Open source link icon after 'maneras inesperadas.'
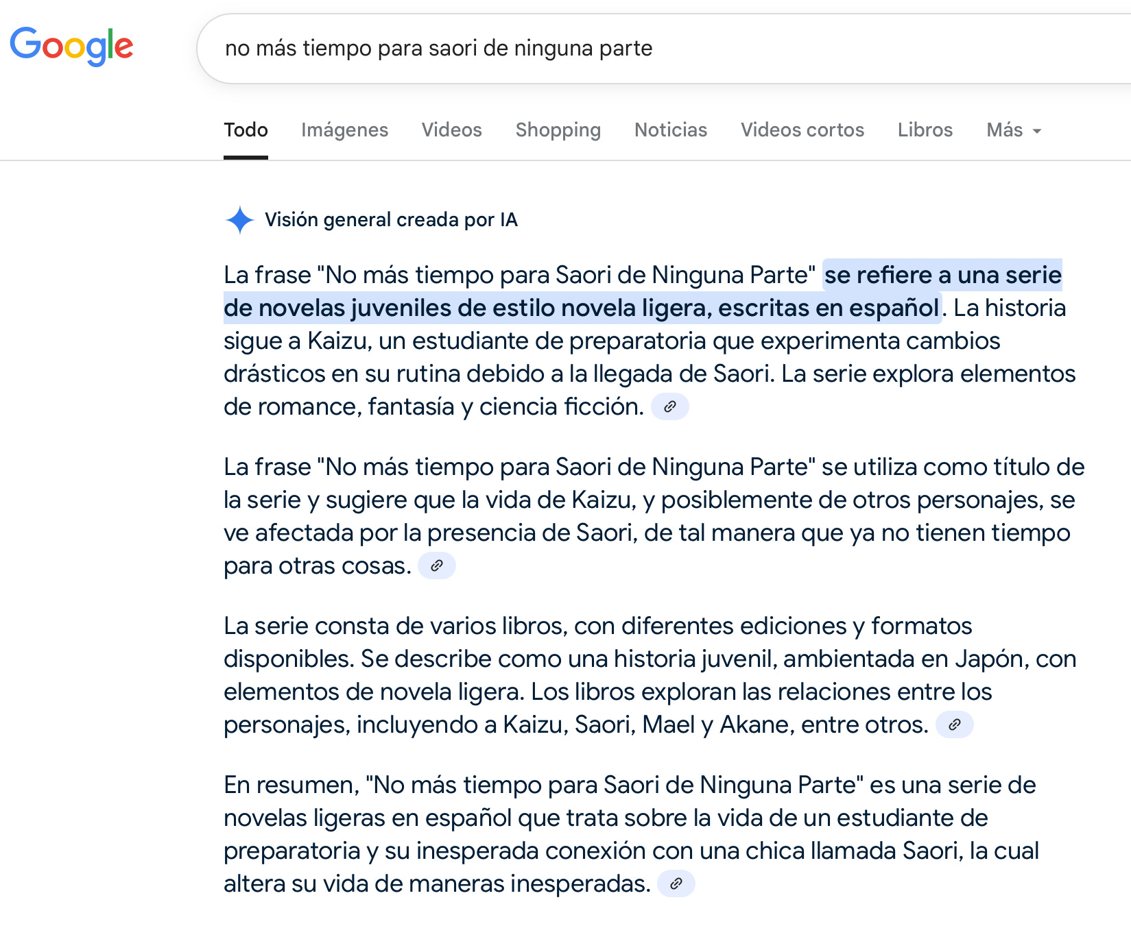1131x950 pixels. point(676,884)
